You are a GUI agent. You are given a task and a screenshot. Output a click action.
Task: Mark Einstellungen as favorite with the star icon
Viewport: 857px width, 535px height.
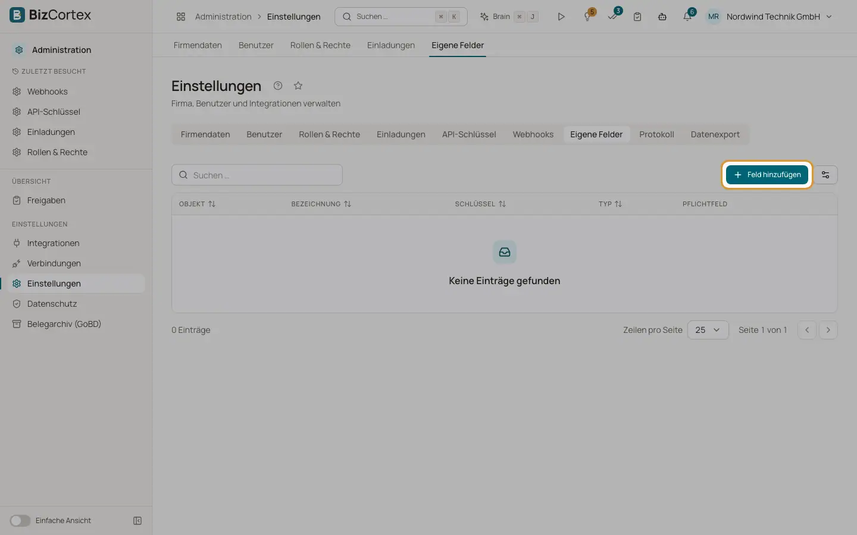298,86
